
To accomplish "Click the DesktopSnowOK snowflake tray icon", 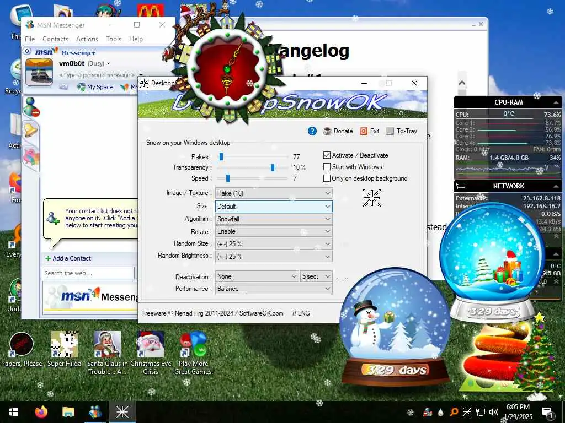I will coord(467,412).
